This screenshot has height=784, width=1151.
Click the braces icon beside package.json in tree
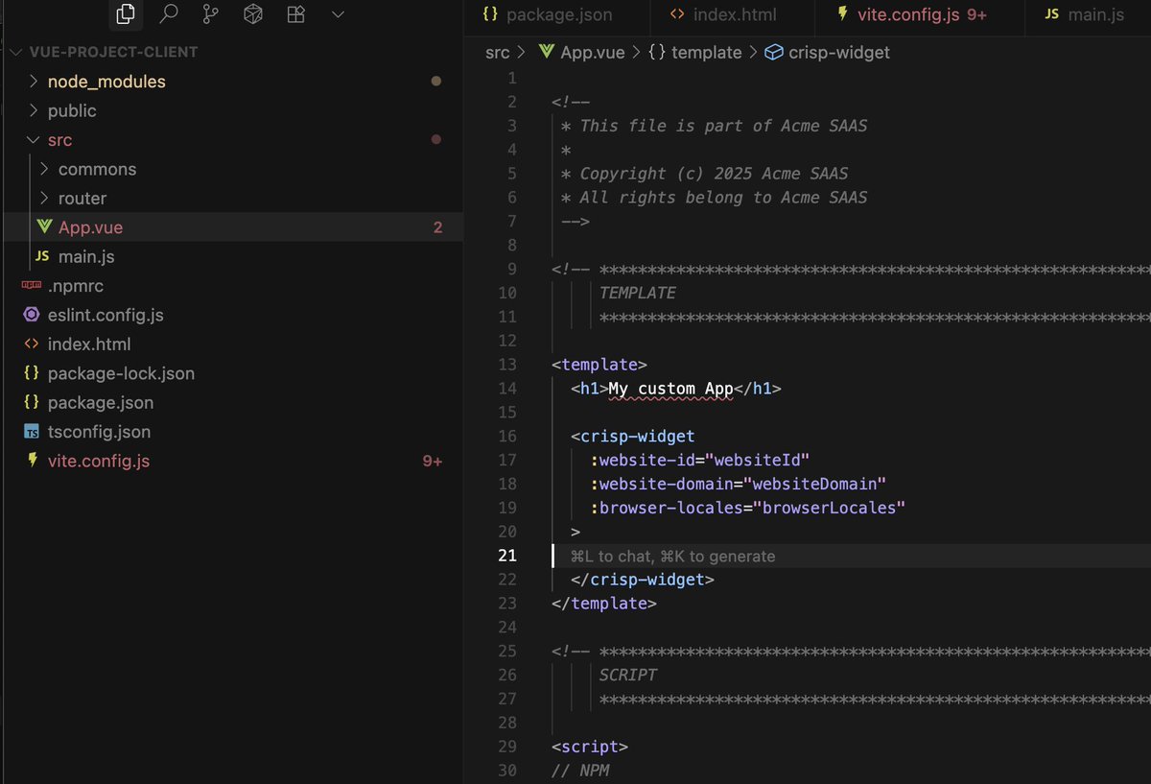pos(31,402)
